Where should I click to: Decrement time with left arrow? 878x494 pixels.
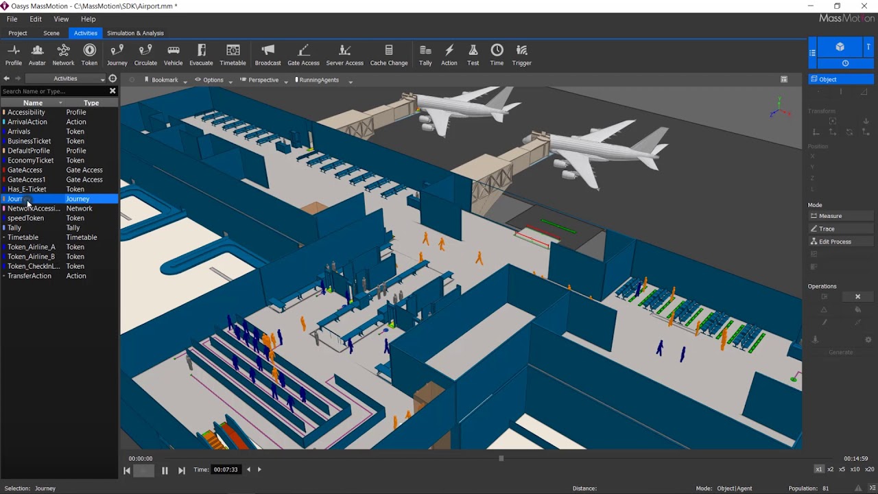click(x=248, y=469)
